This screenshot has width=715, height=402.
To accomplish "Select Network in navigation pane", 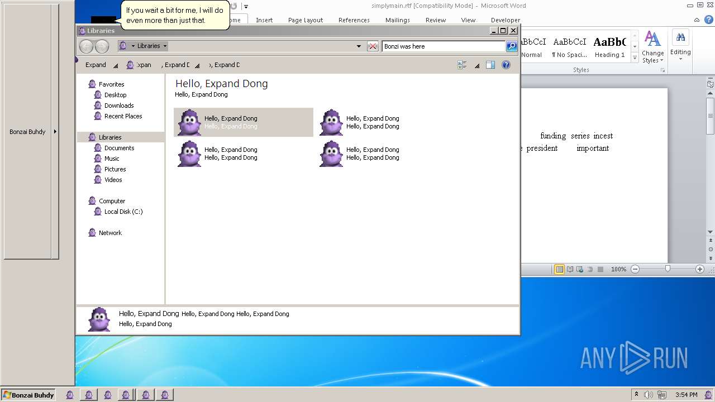I will coord(110,233).
